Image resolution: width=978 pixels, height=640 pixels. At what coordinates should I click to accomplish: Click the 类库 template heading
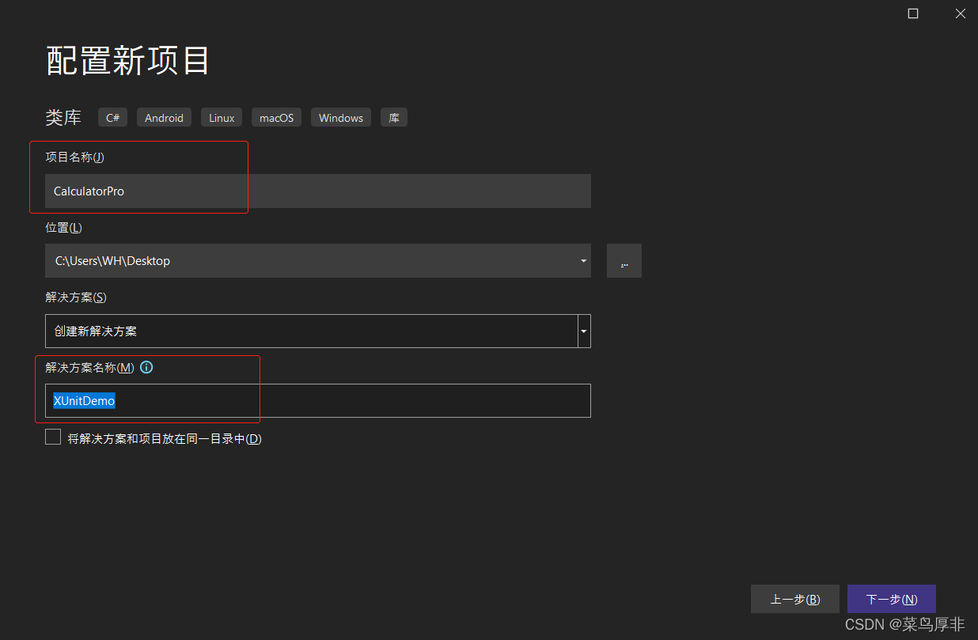pos(63,118)
